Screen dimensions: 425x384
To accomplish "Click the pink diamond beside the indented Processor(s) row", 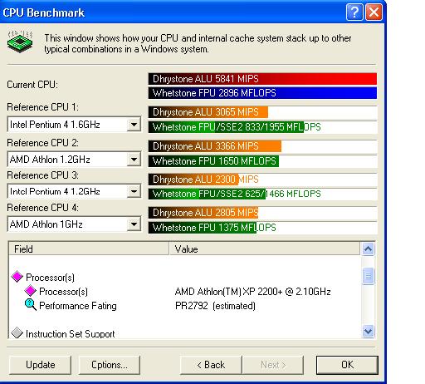I will click(31, 291).
